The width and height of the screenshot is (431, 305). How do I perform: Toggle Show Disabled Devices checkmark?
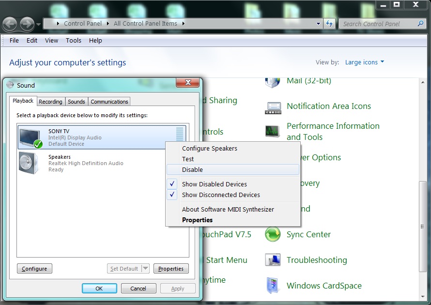point(172,184)
